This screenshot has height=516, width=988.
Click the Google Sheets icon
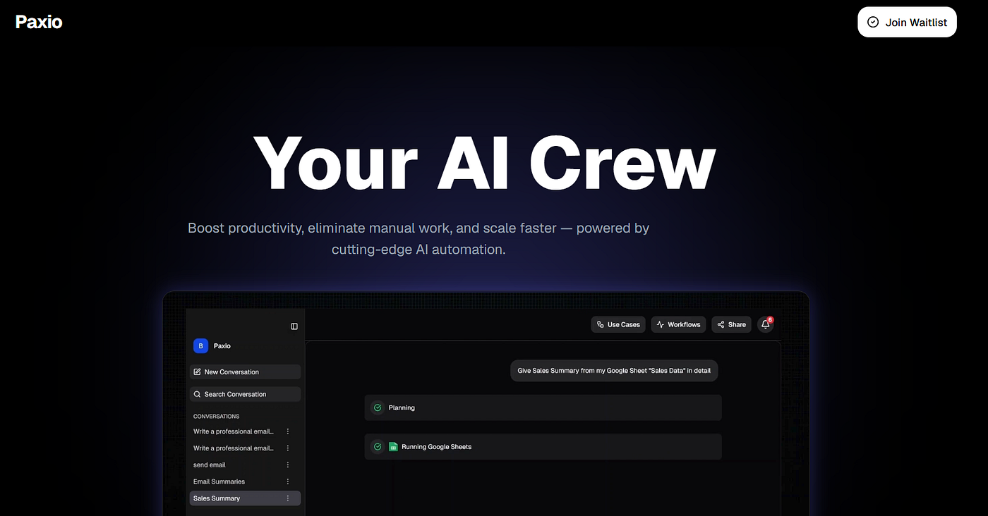point(393,447)
